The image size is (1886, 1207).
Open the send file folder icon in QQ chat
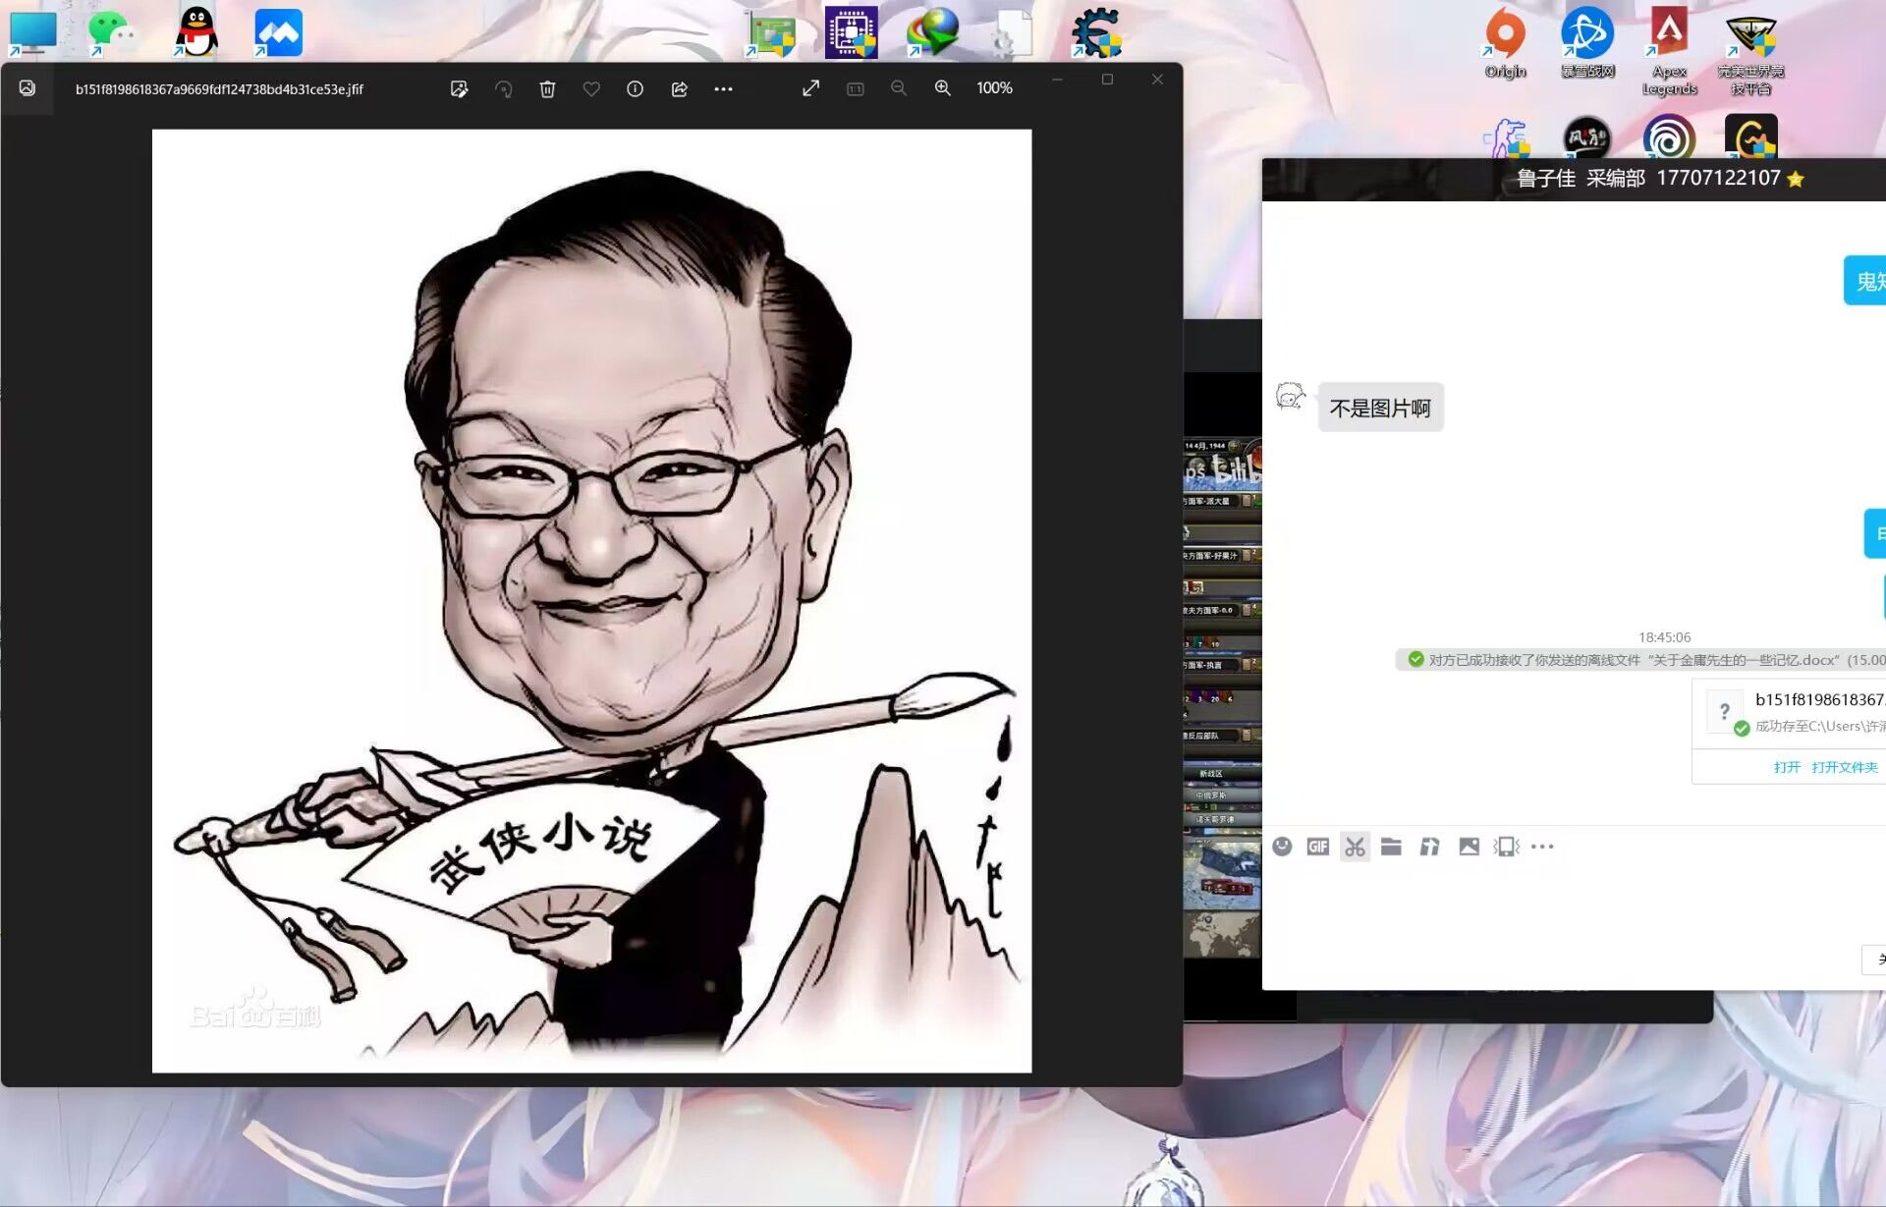(x=1391, y=847)
